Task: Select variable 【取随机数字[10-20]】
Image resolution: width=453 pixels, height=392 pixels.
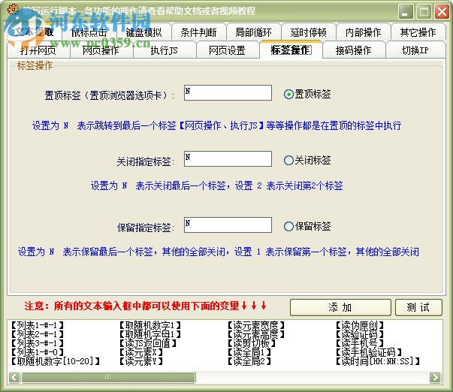Action: tap(55, 361)
